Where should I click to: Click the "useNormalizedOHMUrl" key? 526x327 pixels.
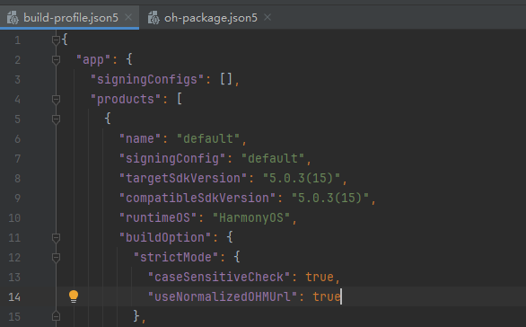point(223,296)
